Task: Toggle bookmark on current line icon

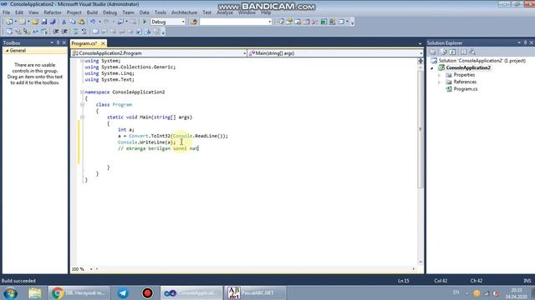Action: 95,32
